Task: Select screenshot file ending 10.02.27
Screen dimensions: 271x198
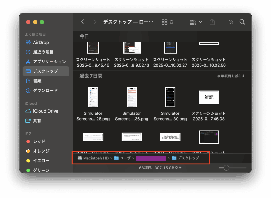Action: [170, 55]
